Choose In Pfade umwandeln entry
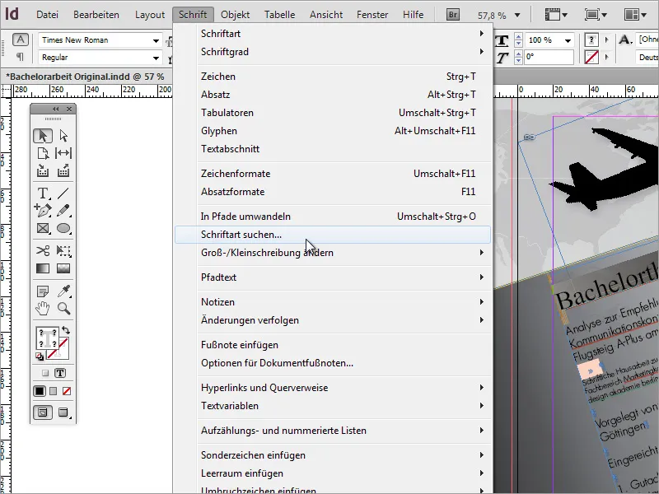The image size is (659, 494). pos(333,217)
